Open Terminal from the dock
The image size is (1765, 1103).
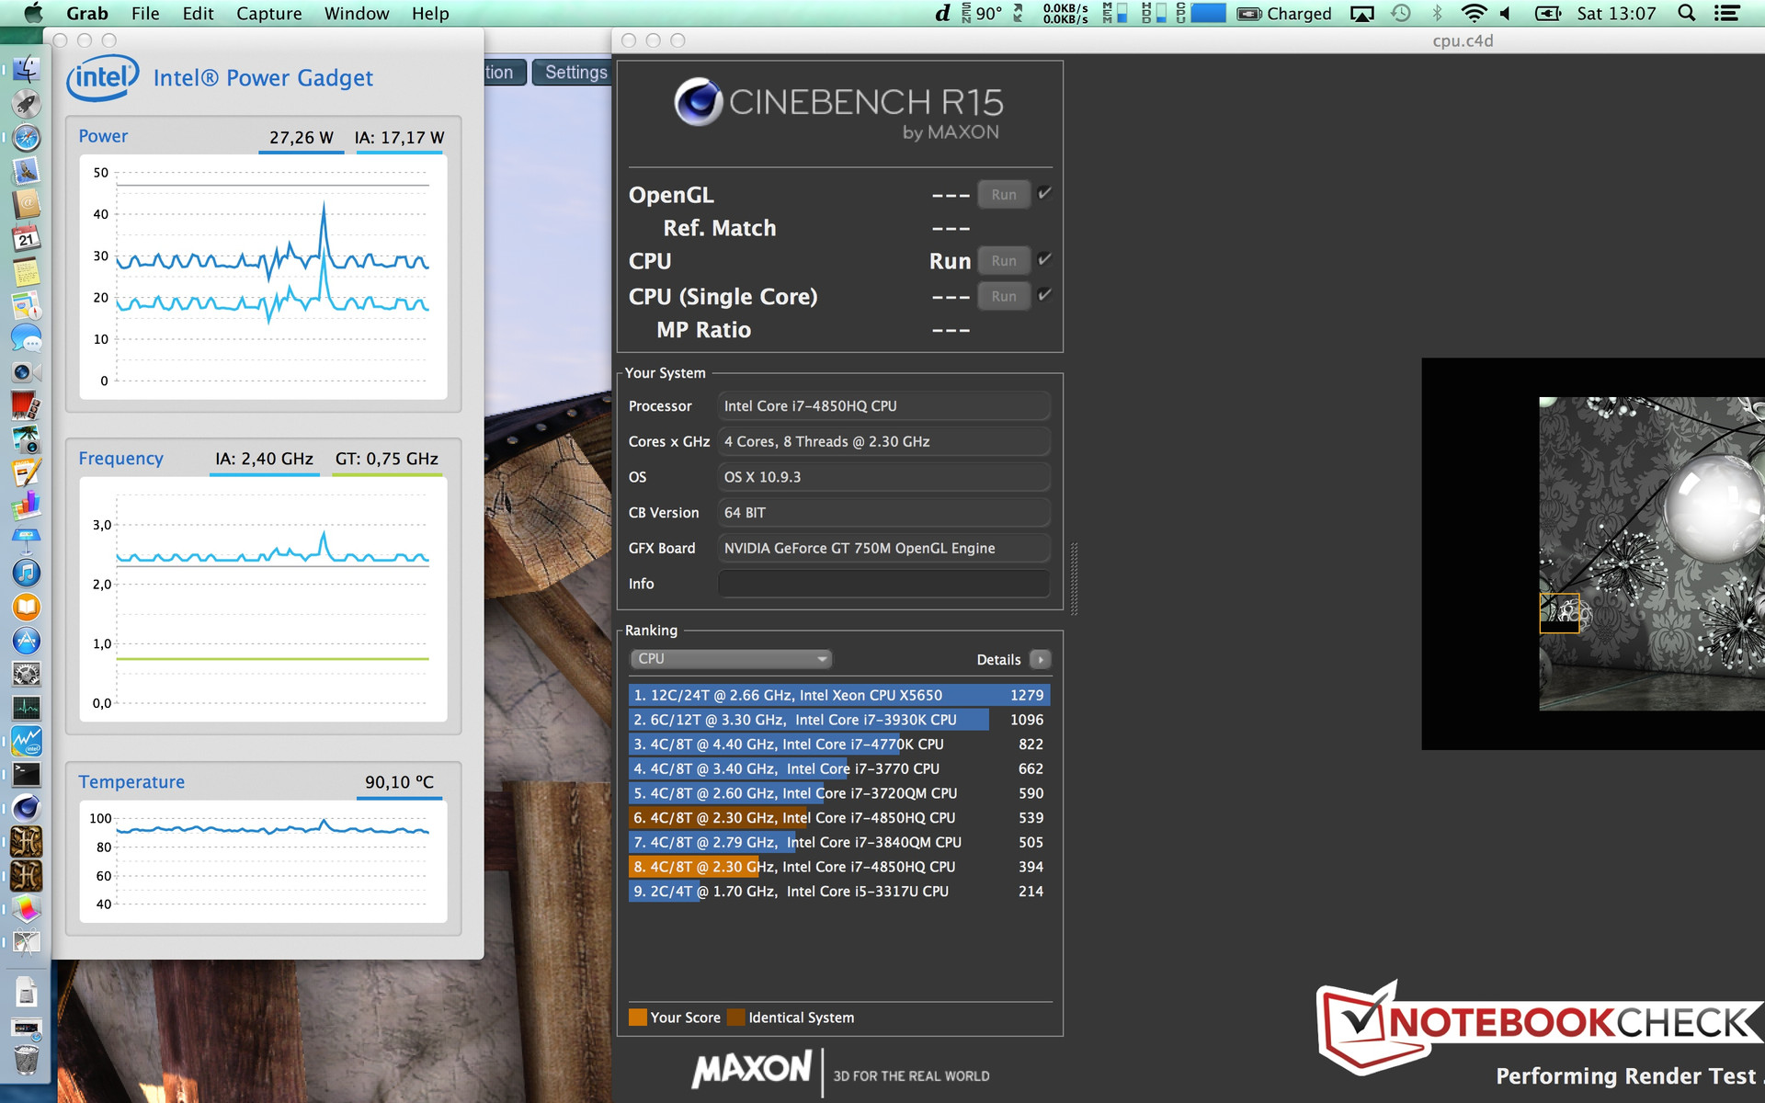(27, 775)
